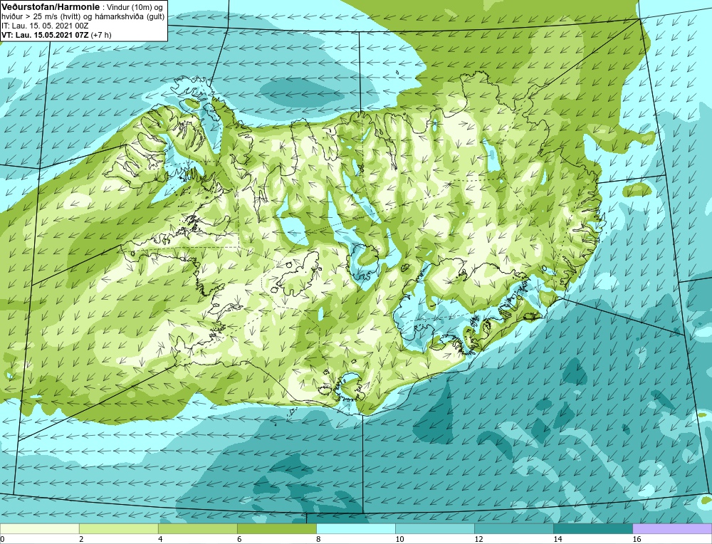Click the legend tick label '12'
The image size is (712, 544).
tap(478, 539)
